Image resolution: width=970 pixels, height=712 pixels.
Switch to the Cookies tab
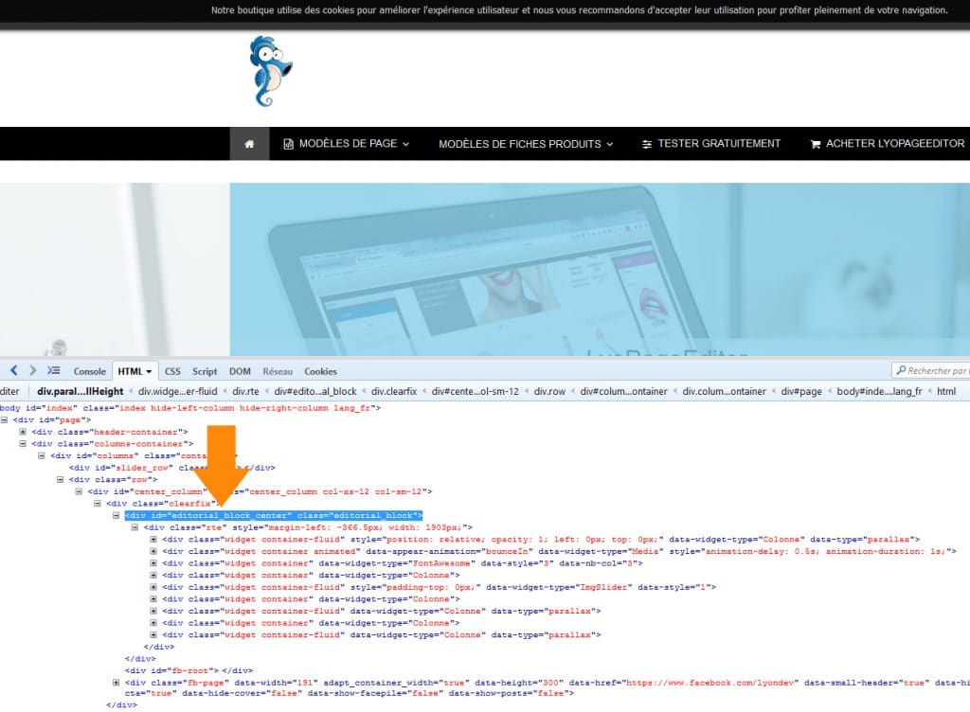(320, 371)
